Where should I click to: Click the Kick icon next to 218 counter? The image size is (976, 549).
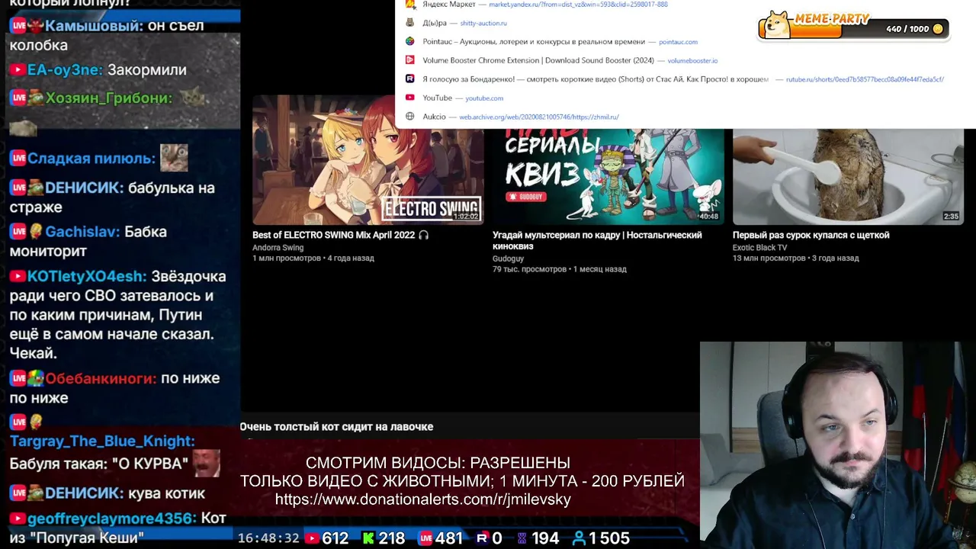click(x=368, y=538)
